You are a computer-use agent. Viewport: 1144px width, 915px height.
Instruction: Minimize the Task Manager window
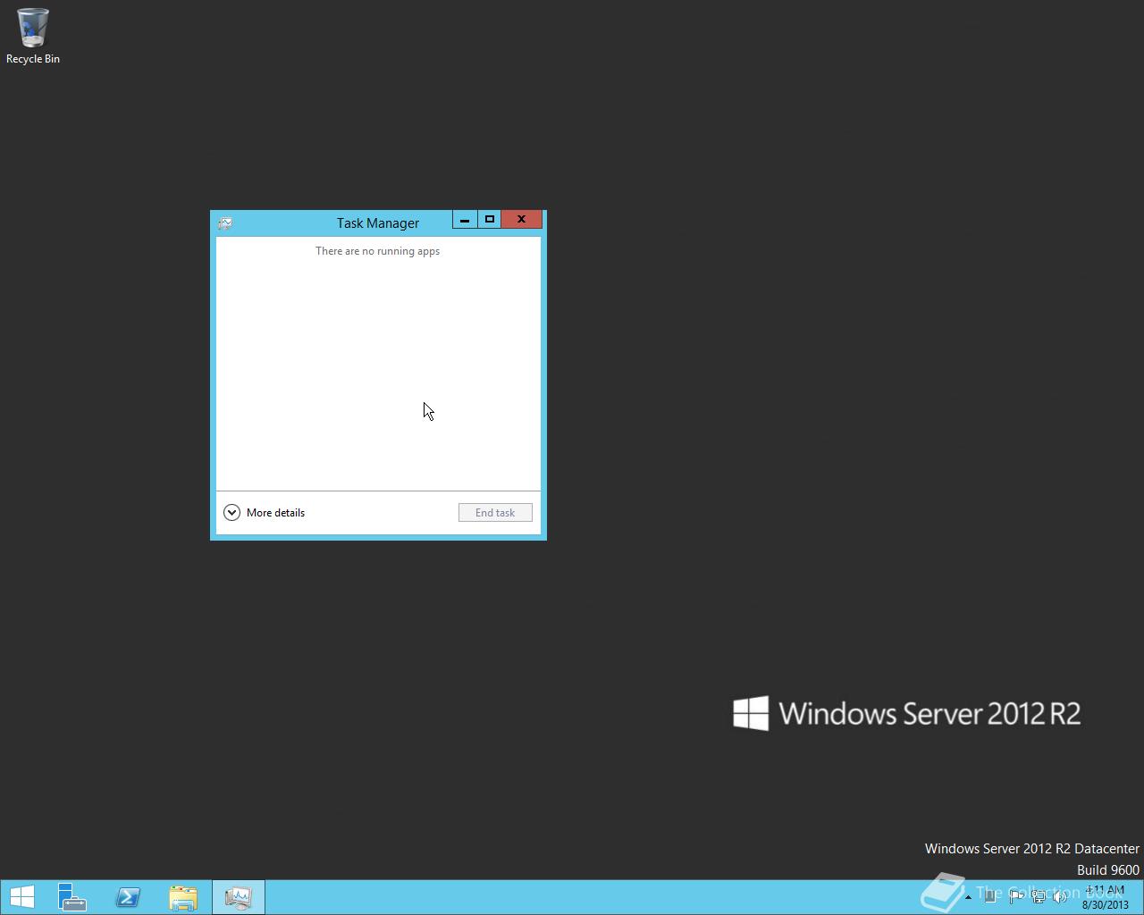pos(465,220)
